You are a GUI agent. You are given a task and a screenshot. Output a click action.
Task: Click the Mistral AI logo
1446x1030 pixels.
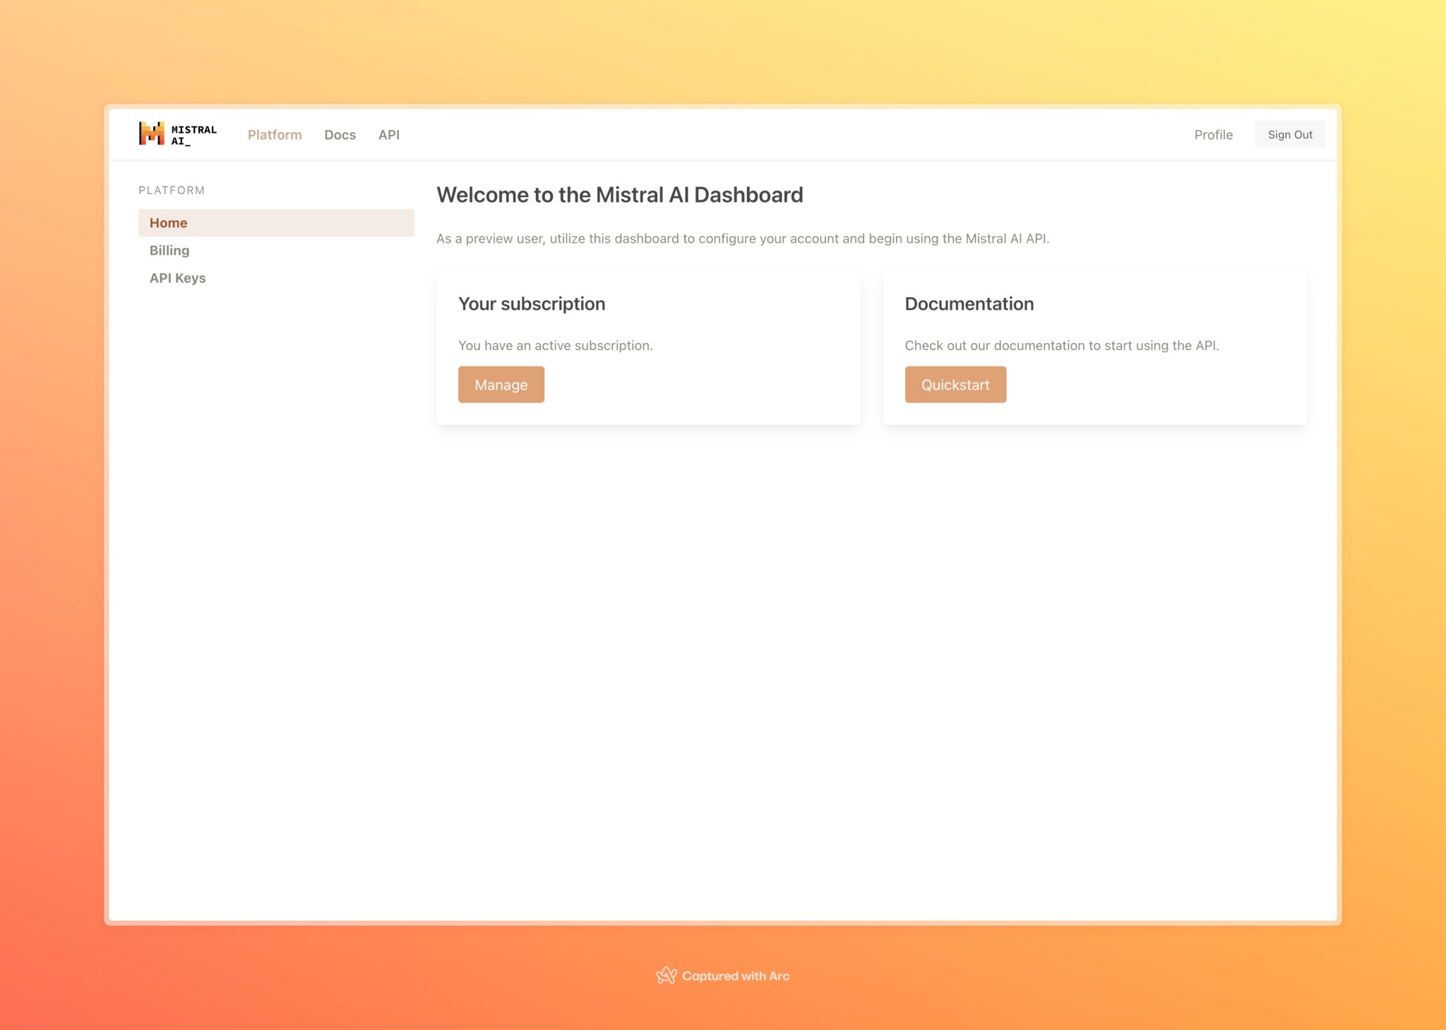pos(178,134)
